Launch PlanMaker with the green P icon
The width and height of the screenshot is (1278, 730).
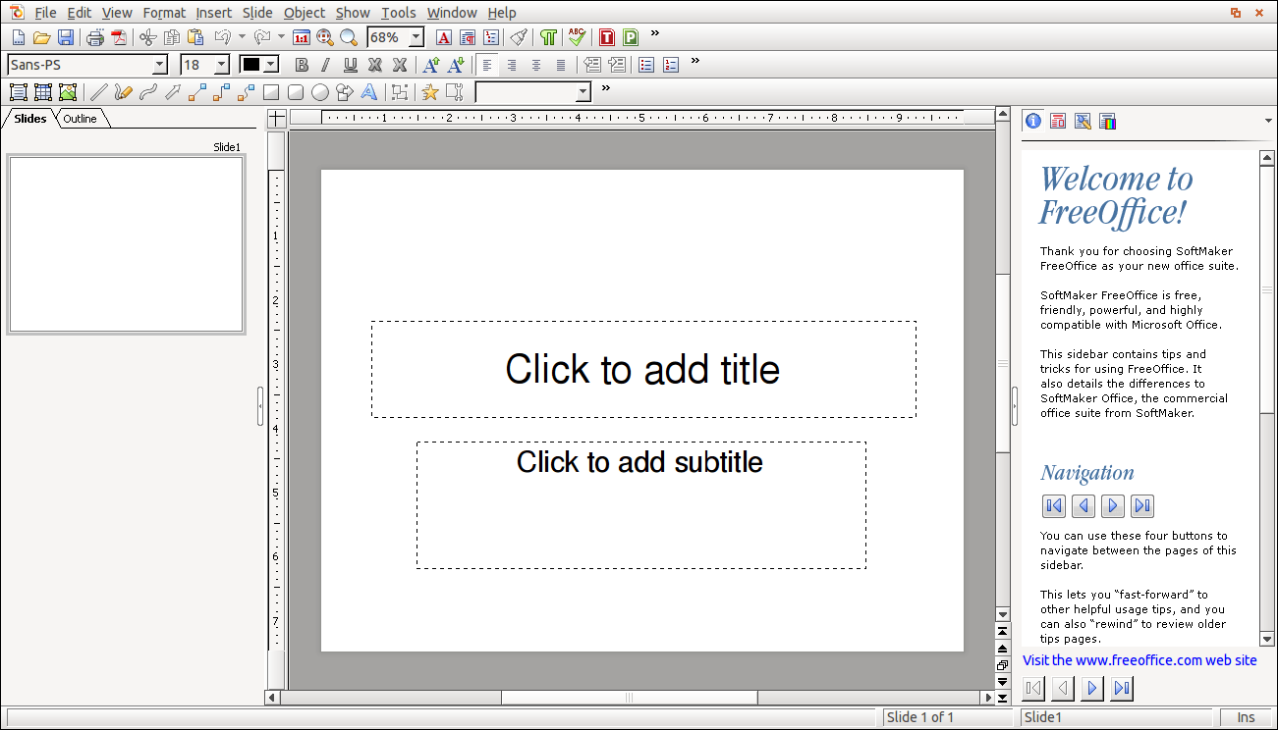[630, 37]
